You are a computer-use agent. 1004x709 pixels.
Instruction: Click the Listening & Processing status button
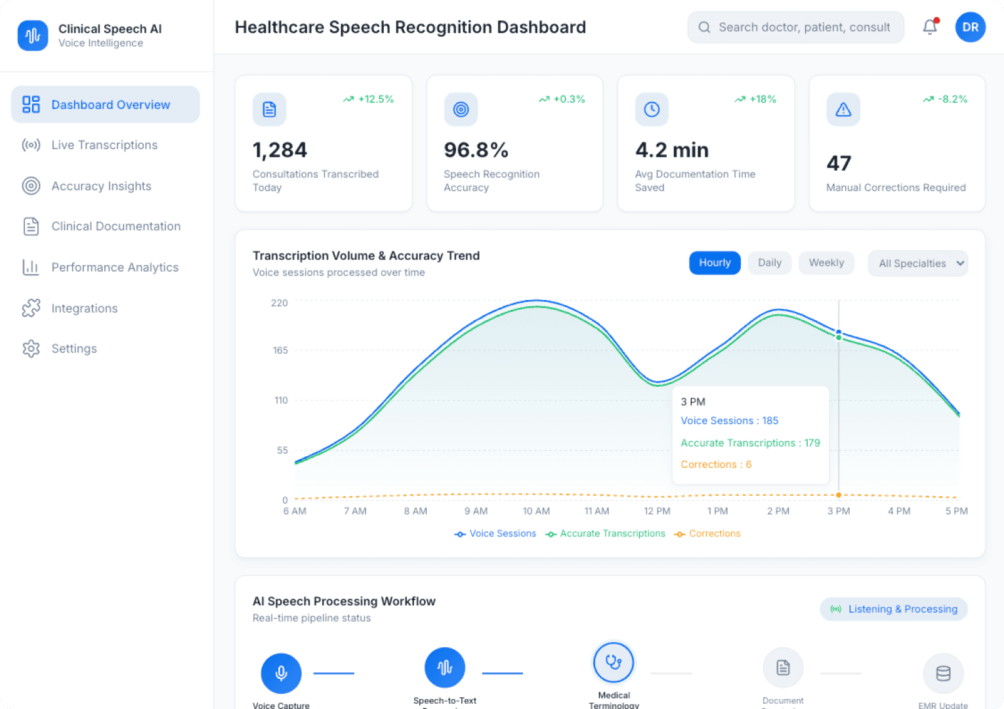(893, 609)
